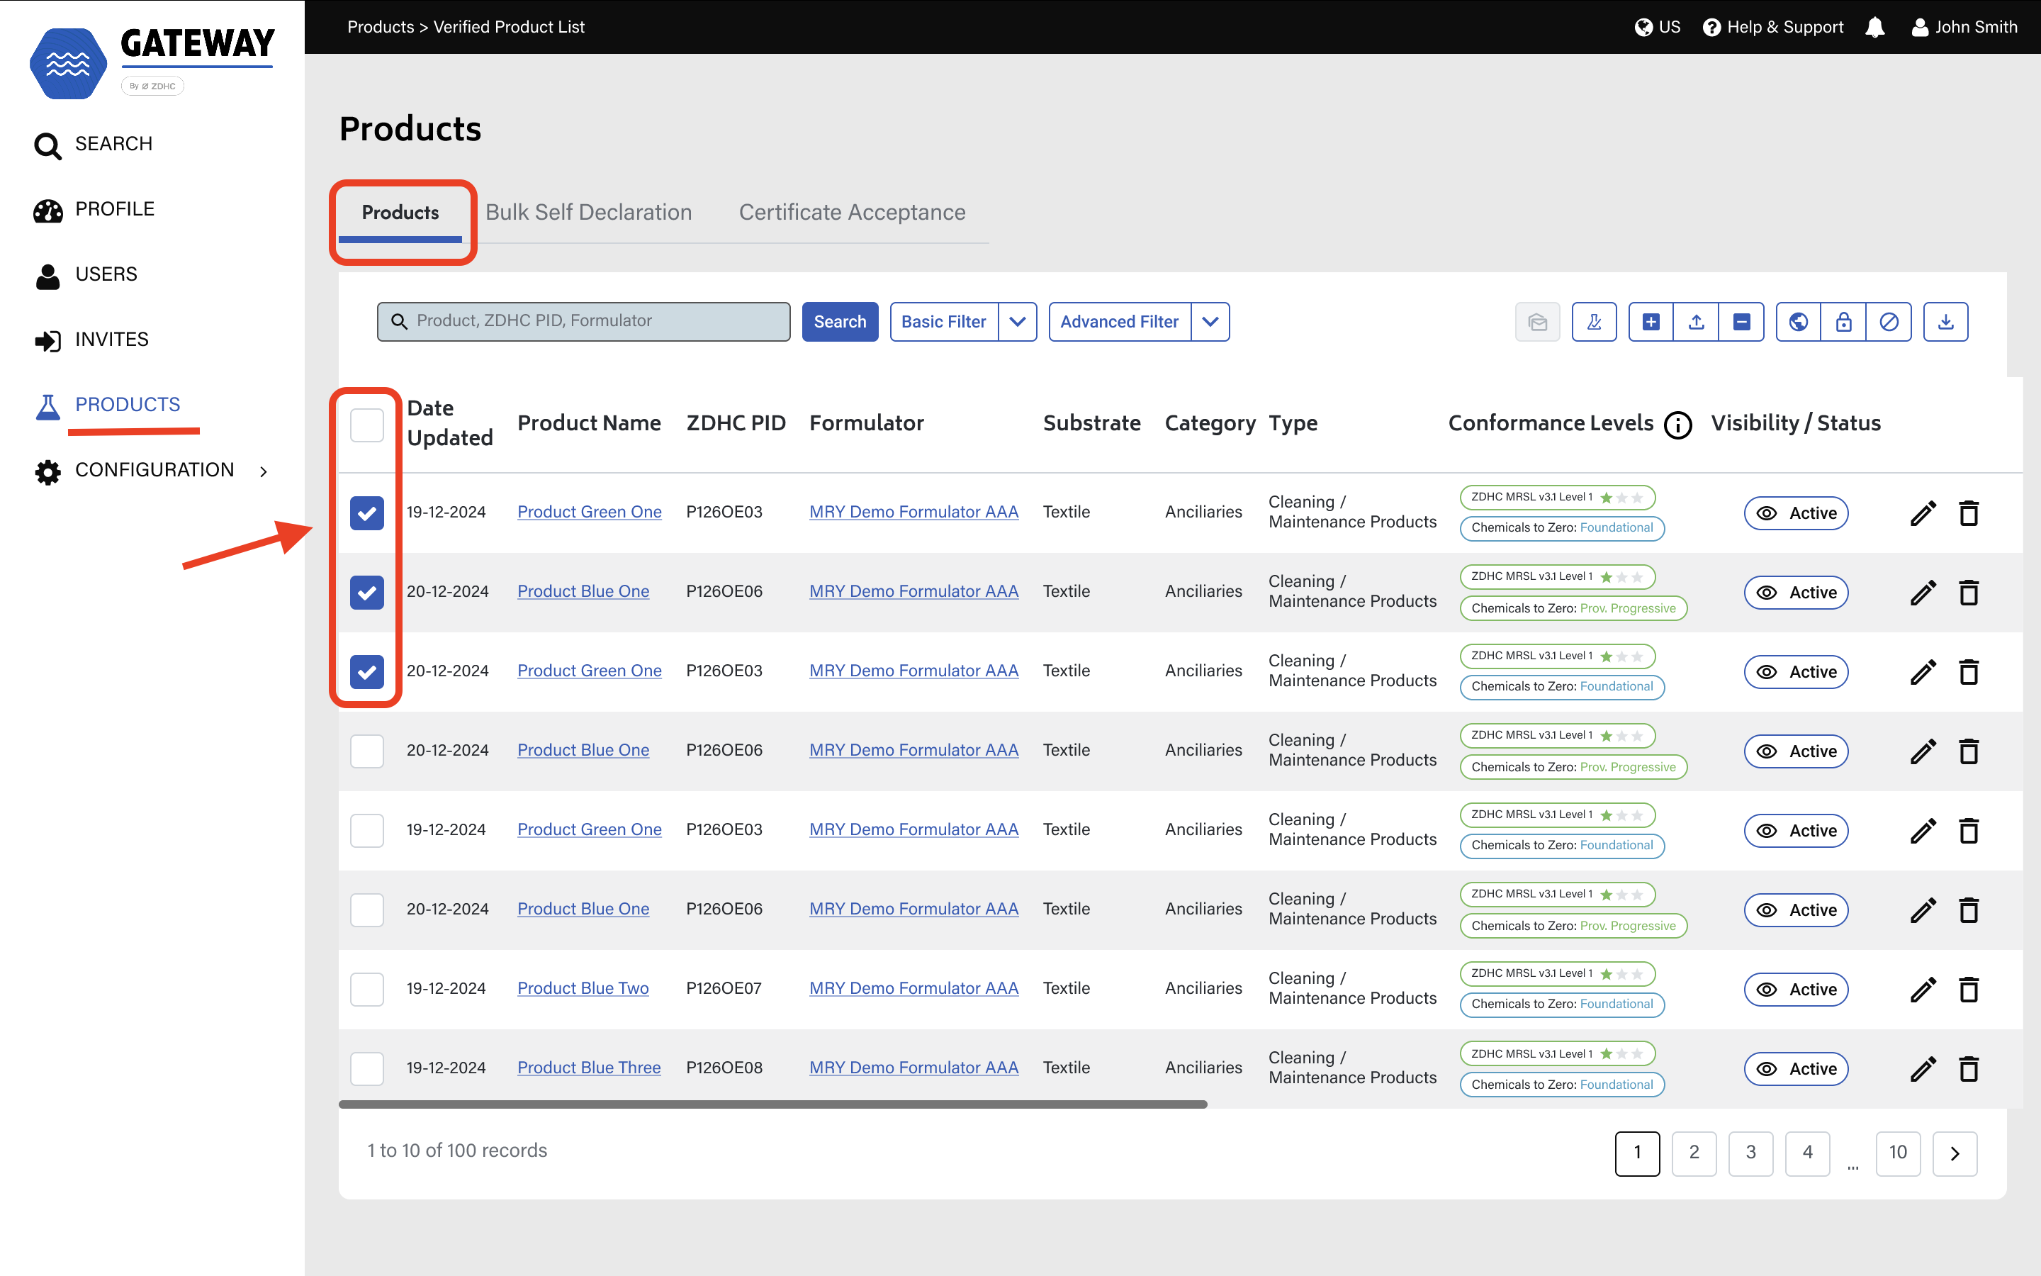Click the blue plus add-product icon
This screenshot has height=1276, width=2041.
1651,322
